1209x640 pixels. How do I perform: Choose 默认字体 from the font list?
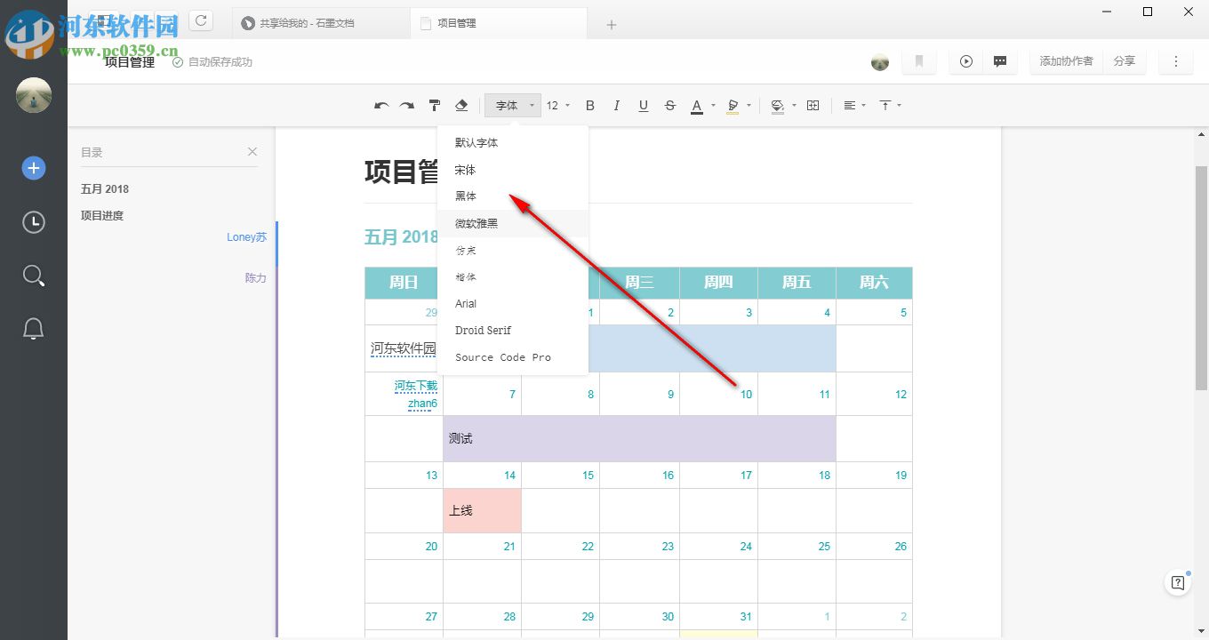tap(513, 142)
